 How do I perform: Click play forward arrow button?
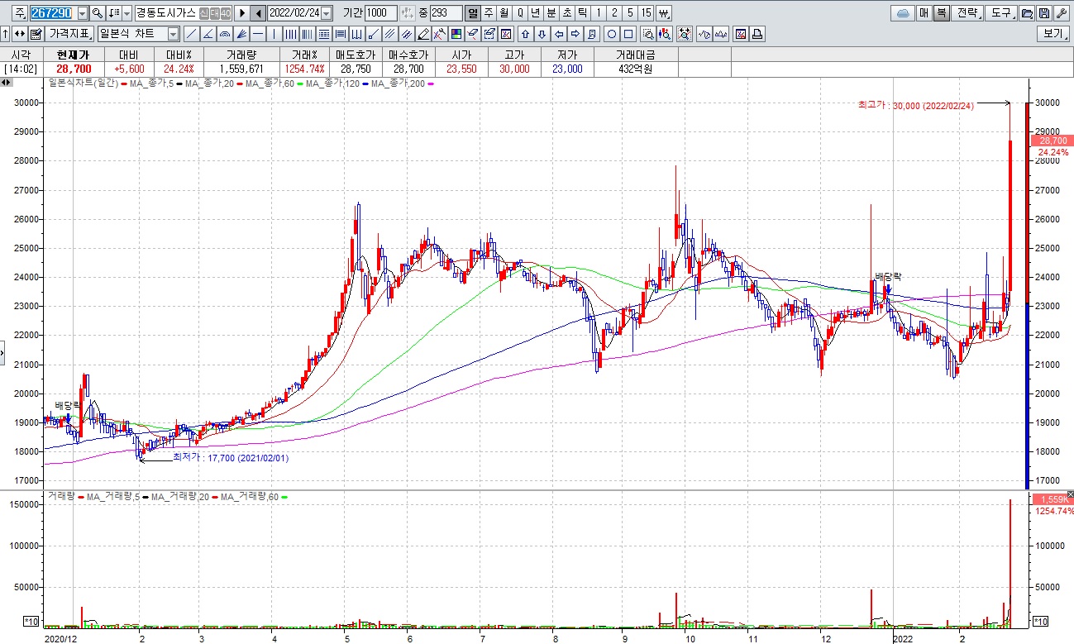pos(242,13)
